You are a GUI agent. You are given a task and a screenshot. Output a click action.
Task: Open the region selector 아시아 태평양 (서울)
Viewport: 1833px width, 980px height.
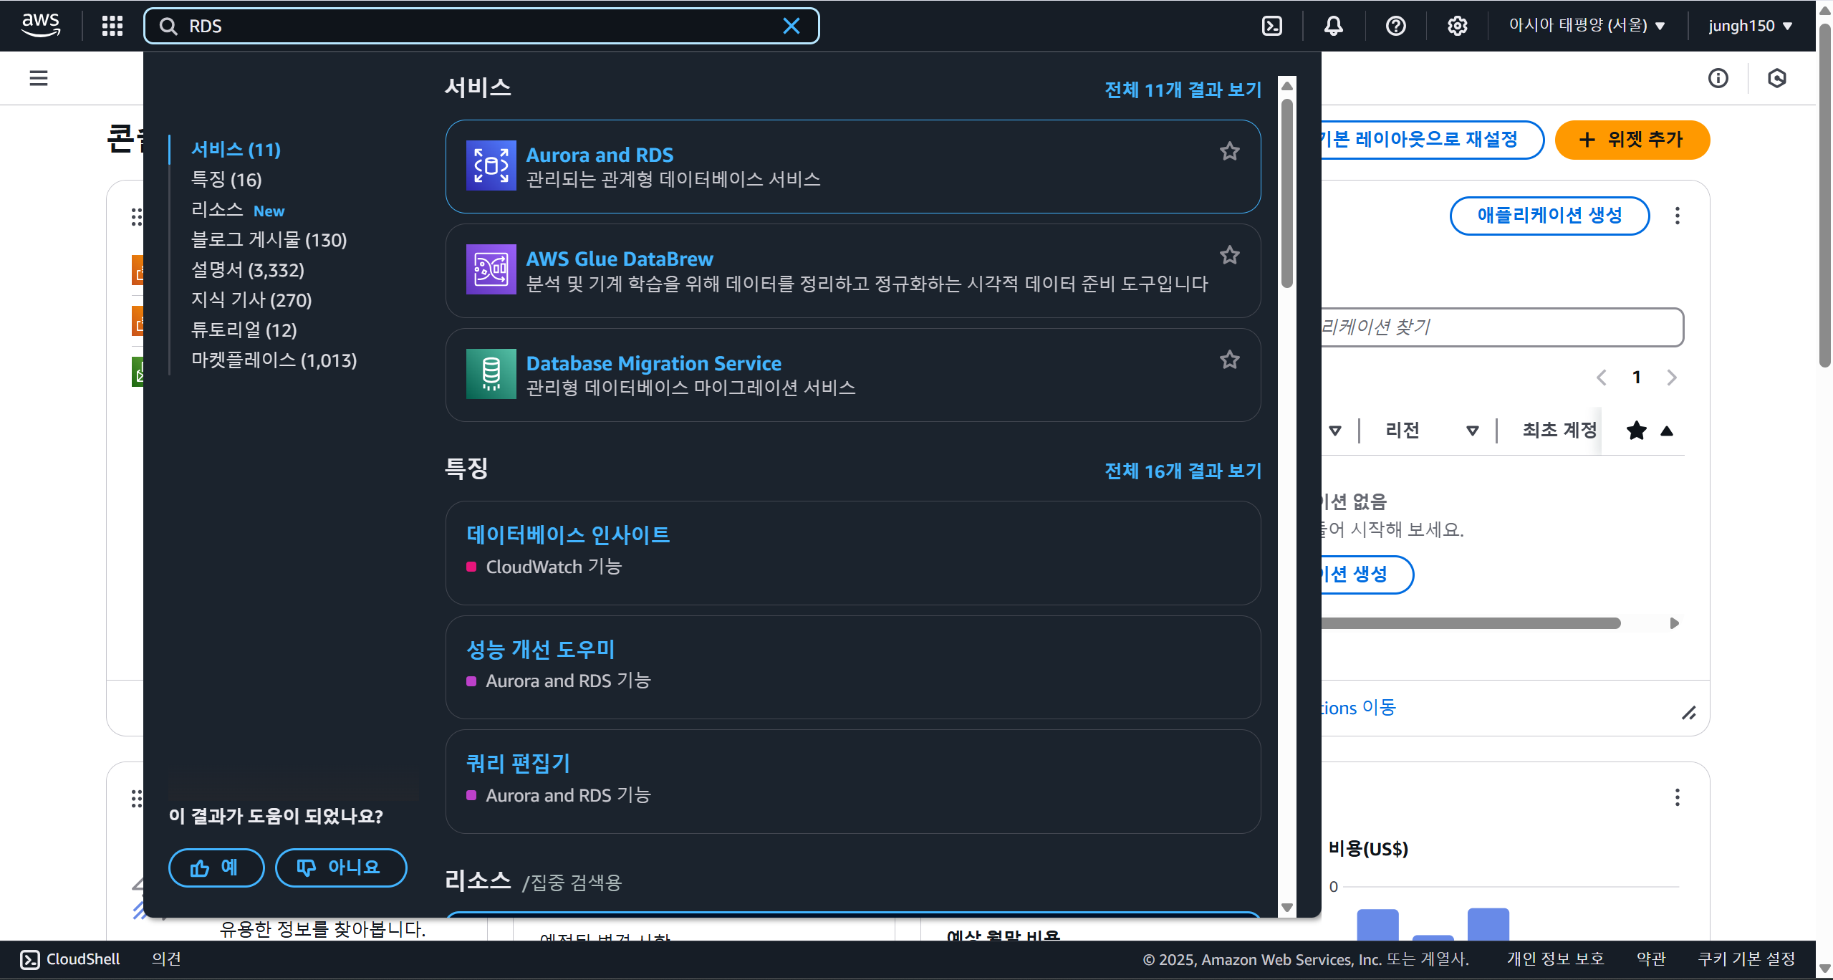tap(1587, 26)
